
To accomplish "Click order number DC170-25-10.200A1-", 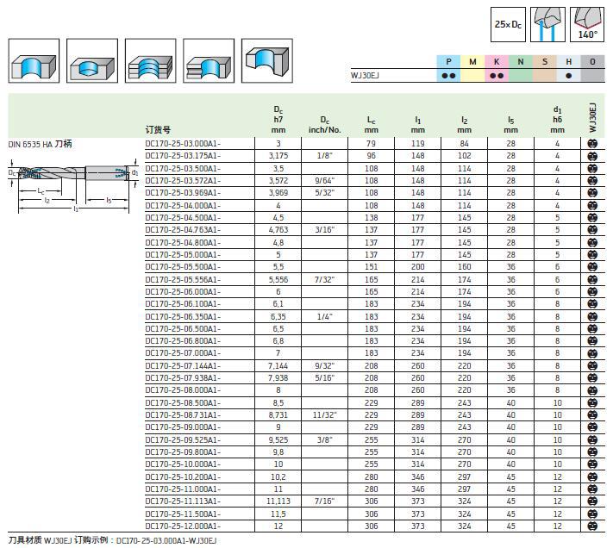I will [x=183, y=476].
